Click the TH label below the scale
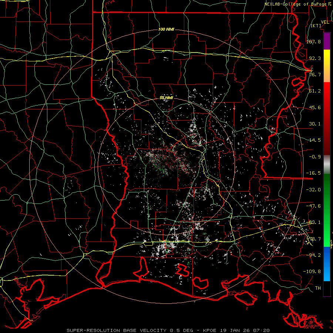This screenshot has height=333, width=333. [x=318, y=288]
